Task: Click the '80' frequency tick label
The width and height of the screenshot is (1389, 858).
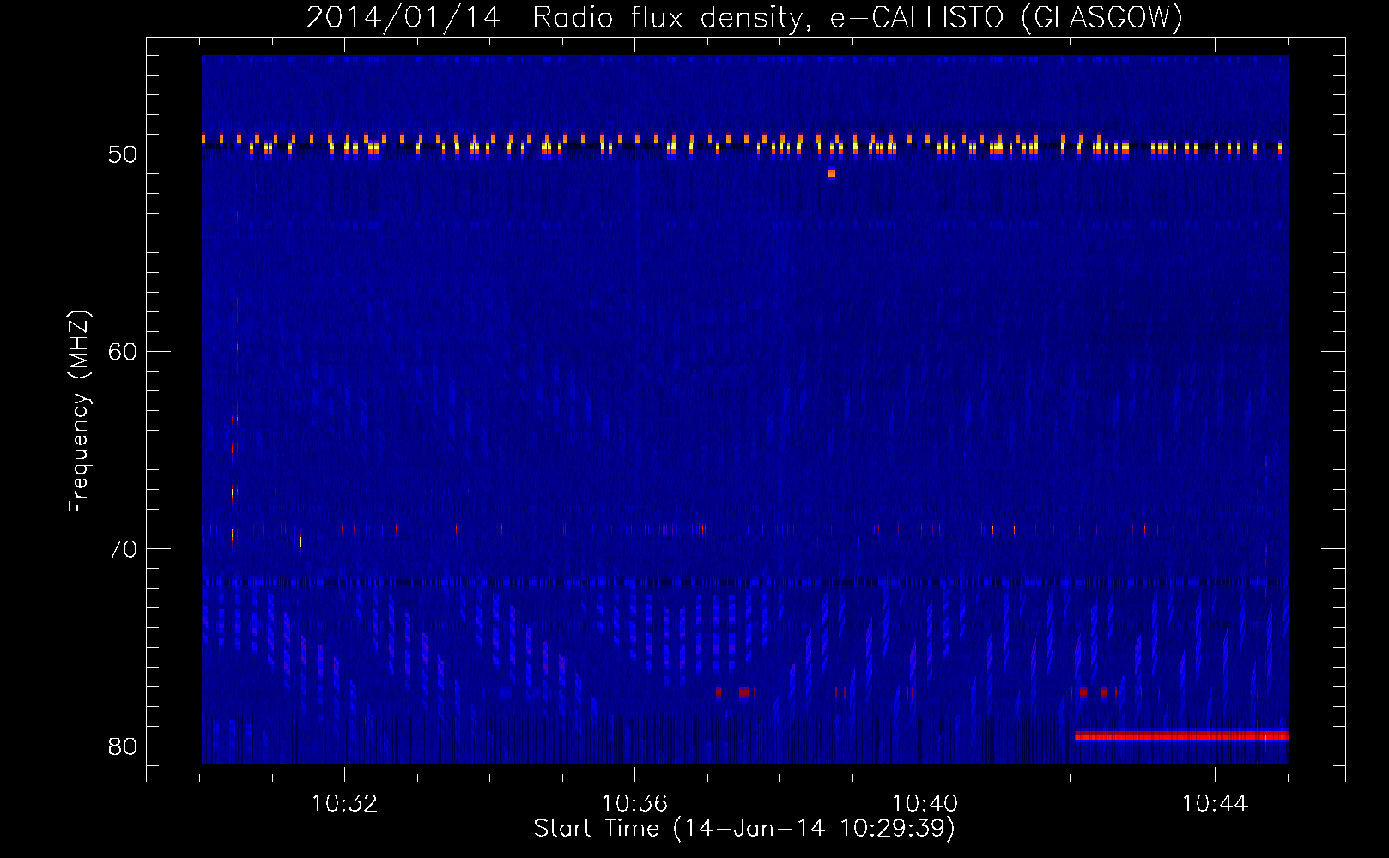Action: click(x=123, y=746)
